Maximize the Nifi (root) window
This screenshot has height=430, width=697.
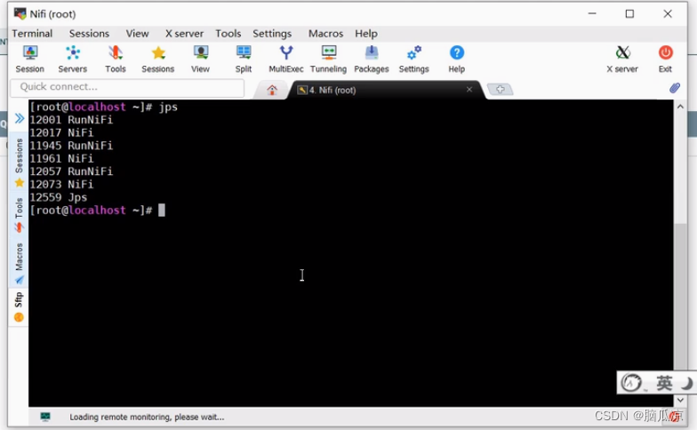pyautogui.click(x=629, y=14)
